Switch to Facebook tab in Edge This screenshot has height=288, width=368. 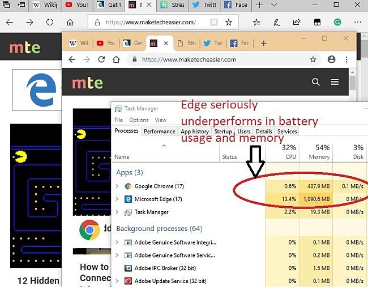pyautogui.click(x=236, y=5)
